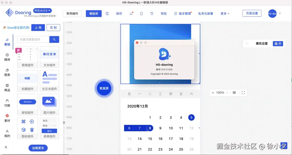Pick the 图片组件 image component

point(49,105)
